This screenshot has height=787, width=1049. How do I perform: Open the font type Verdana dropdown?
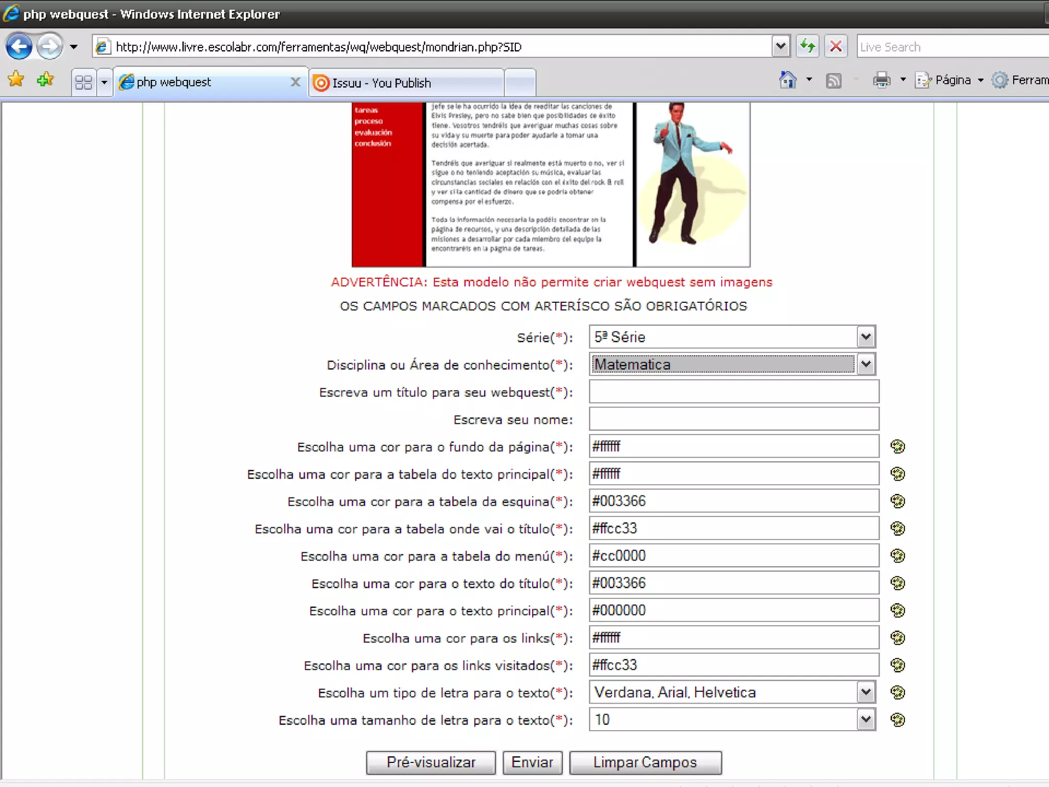point(866,692)
